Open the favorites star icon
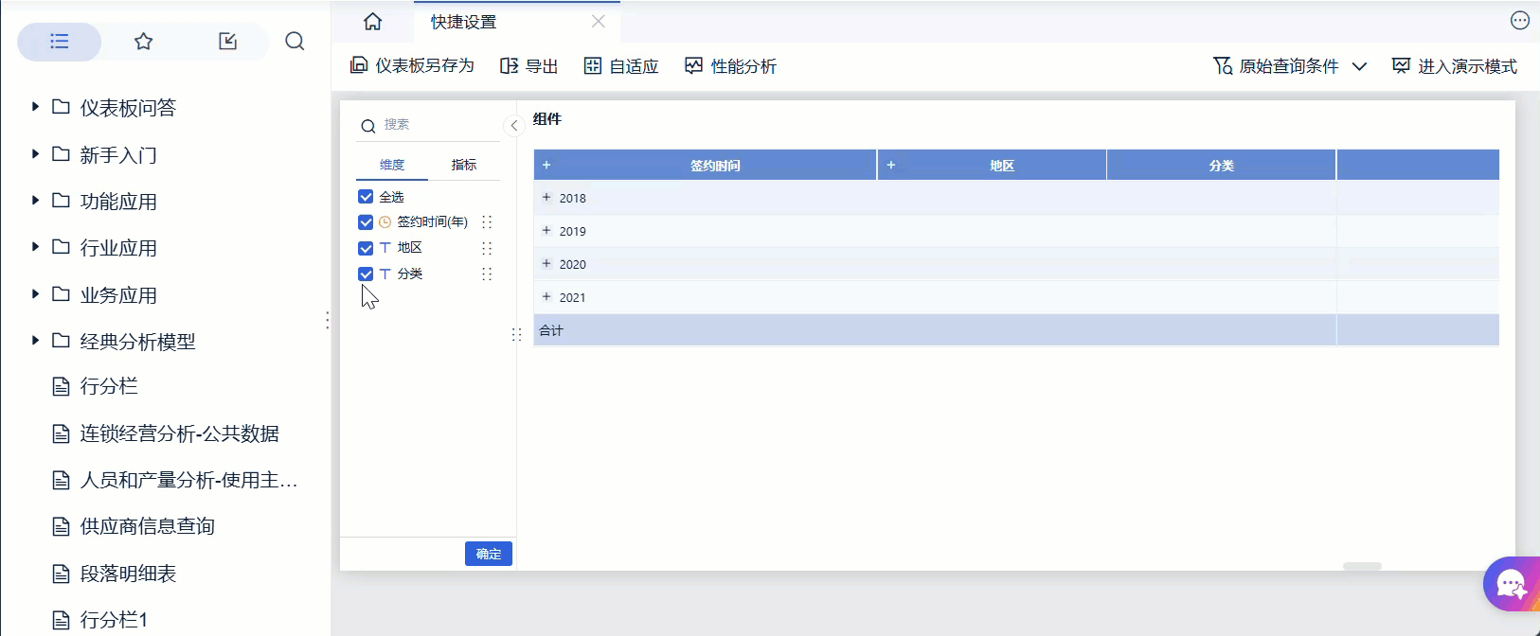This screenshot has width=1540, height=636. tap(143, 42)
